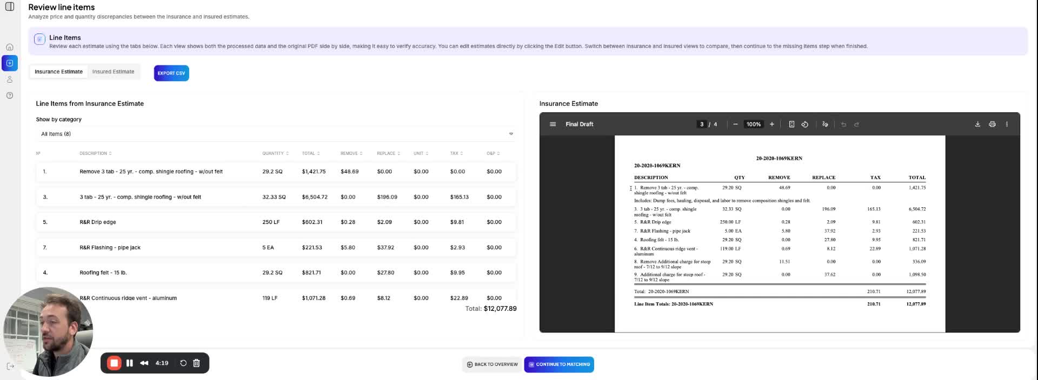This screenshot has height=380, width=1038.
Task: Click Back to Overview button
Action: [493, 364]
